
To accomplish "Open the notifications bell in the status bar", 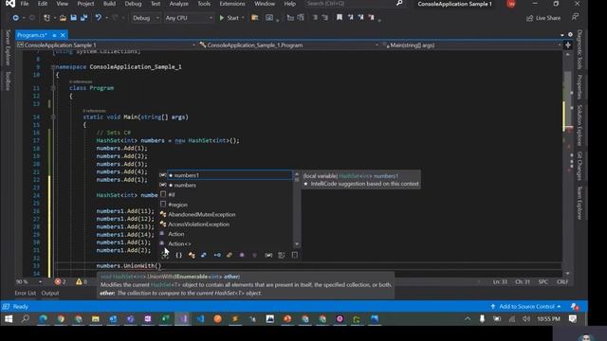I will point(575,307).
